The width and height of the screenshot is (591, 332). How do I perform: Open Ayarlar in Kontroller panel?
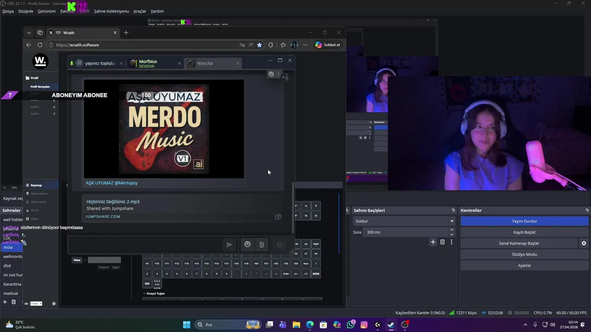pyautogui.click(x=524, y=266)
